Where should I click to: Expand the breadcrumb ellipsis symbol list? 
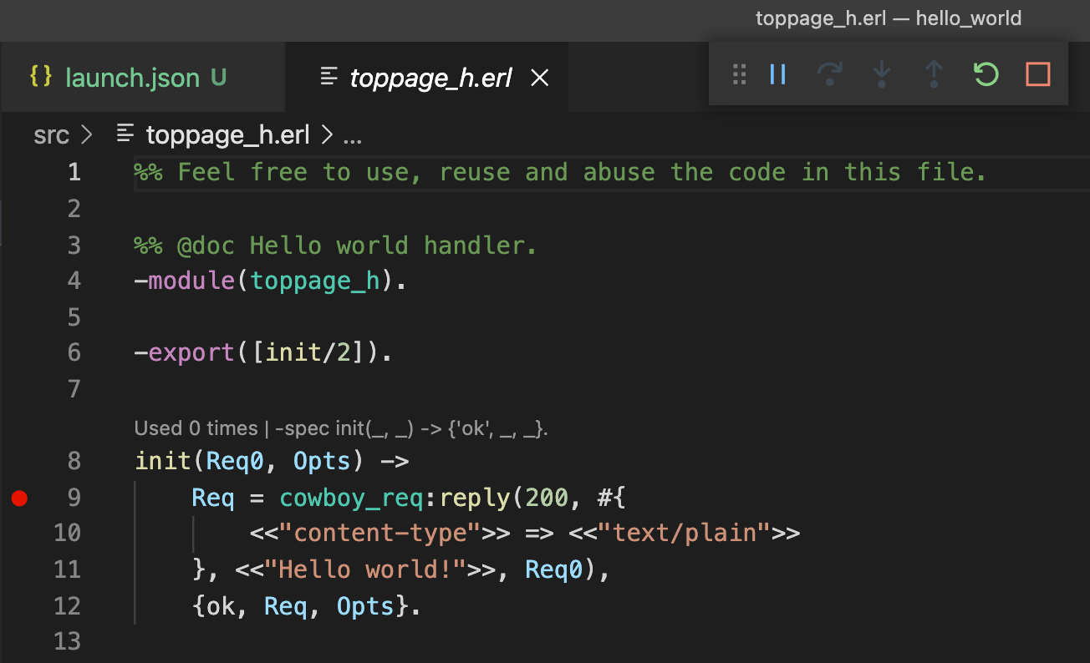(353, 136)
